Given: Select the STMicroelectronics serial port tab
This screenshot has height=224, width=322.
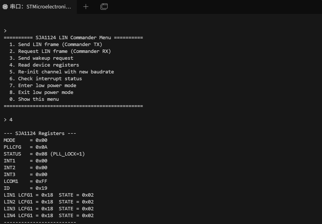Looking at the screenshot, I should (x=38, y=7).
